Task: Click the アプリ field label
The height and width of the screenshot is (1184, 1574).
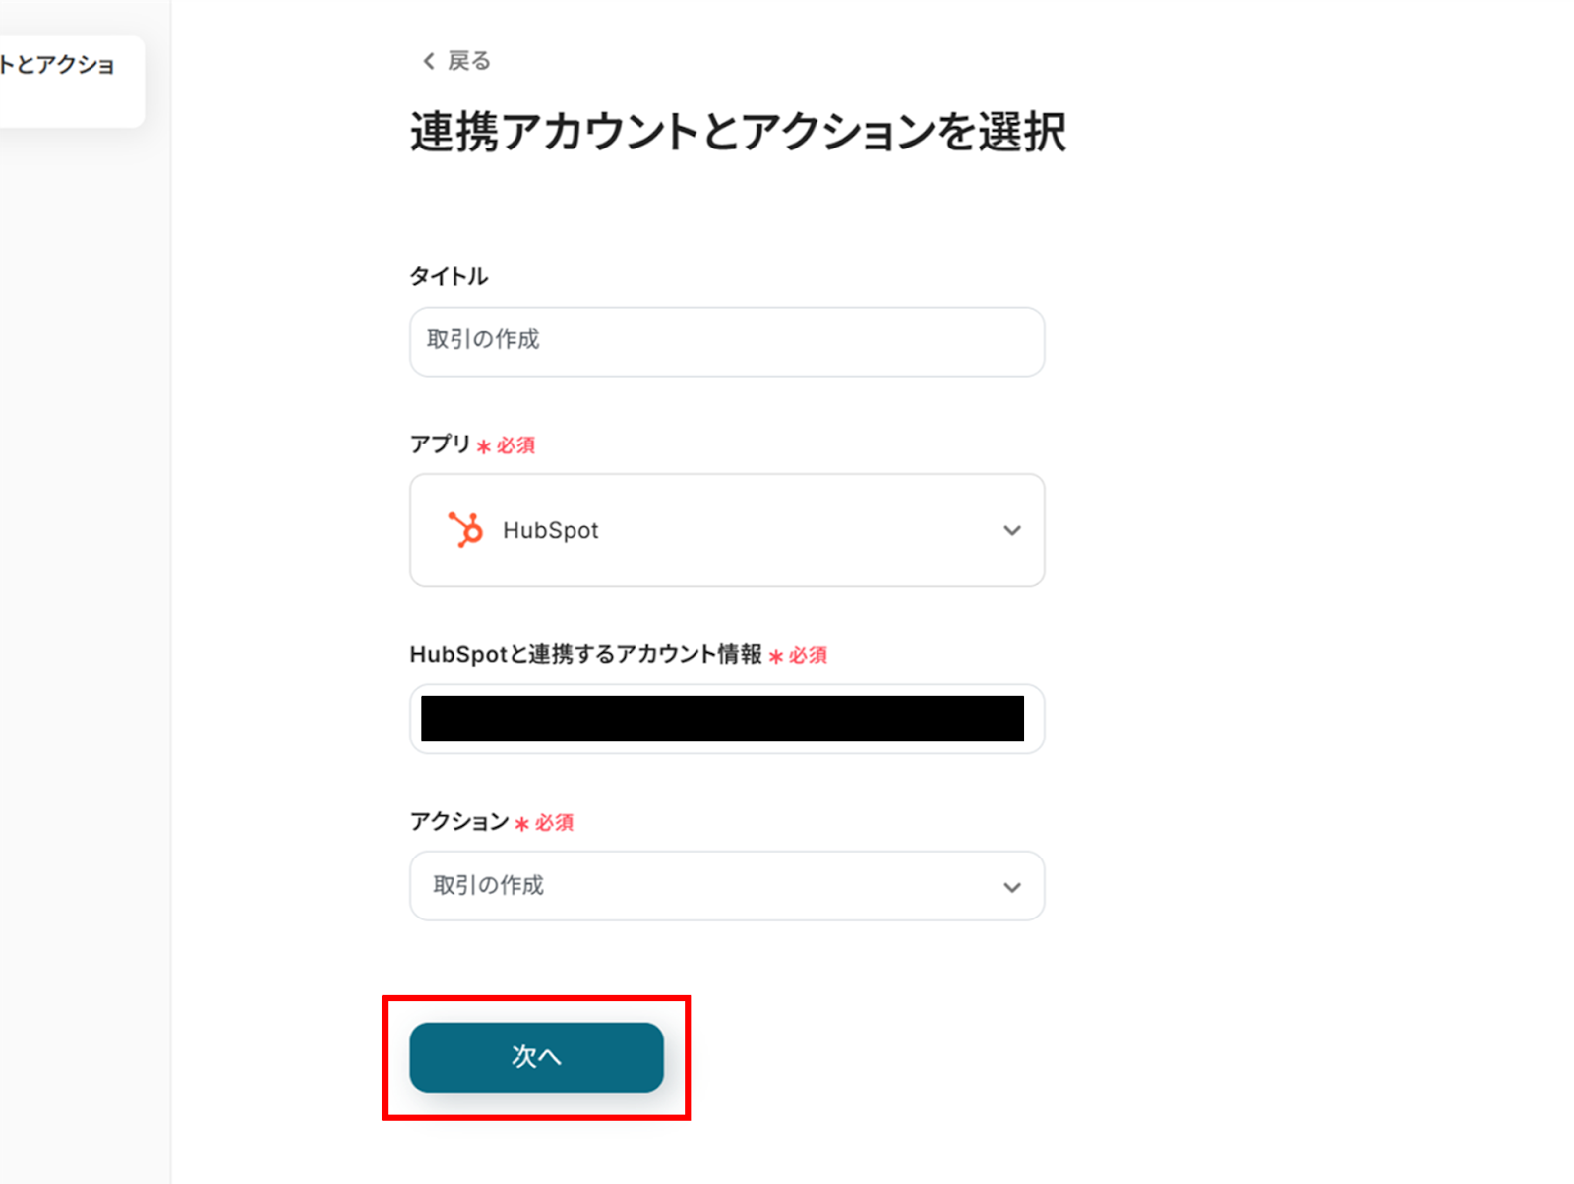Action: (440, 444)
